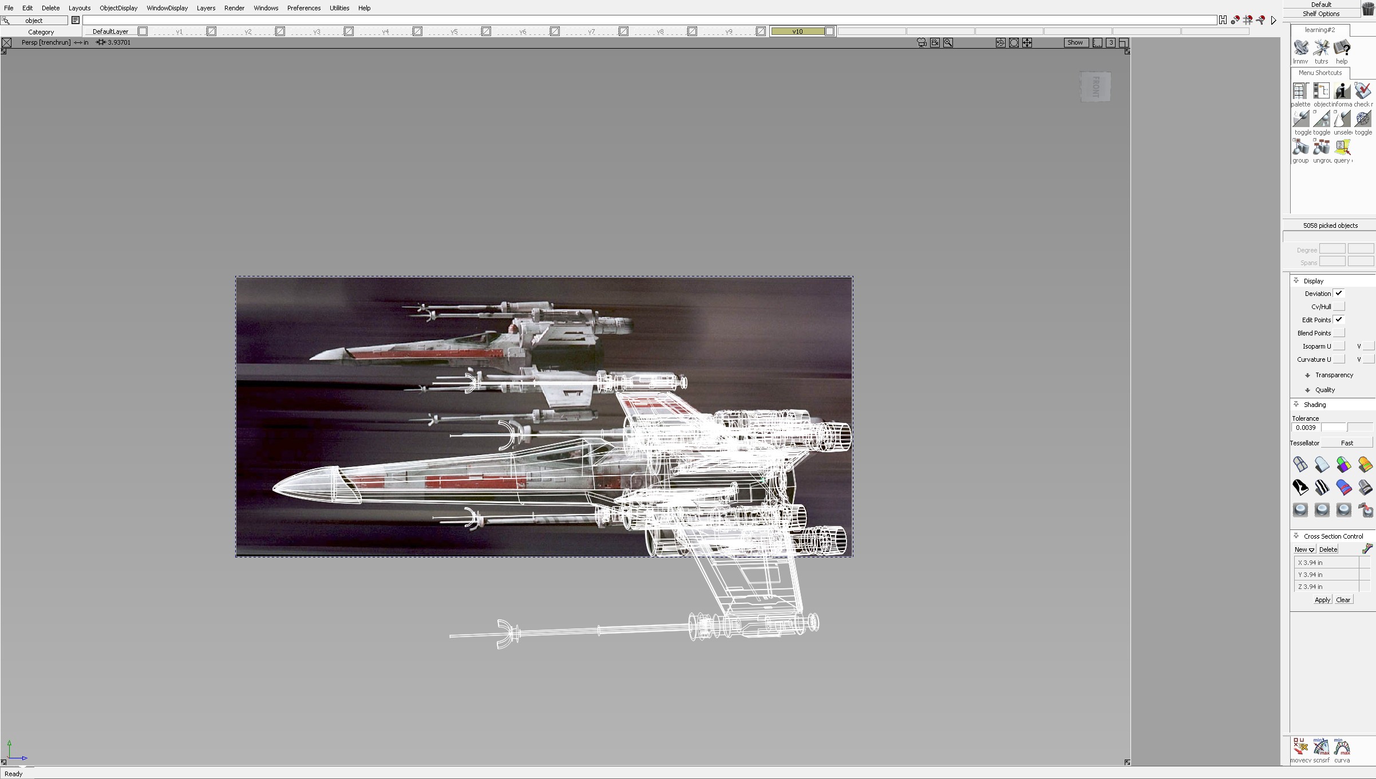Uncheck the Edit Points checkbox
This screenshot has width=1376, height=779.
1338,319
